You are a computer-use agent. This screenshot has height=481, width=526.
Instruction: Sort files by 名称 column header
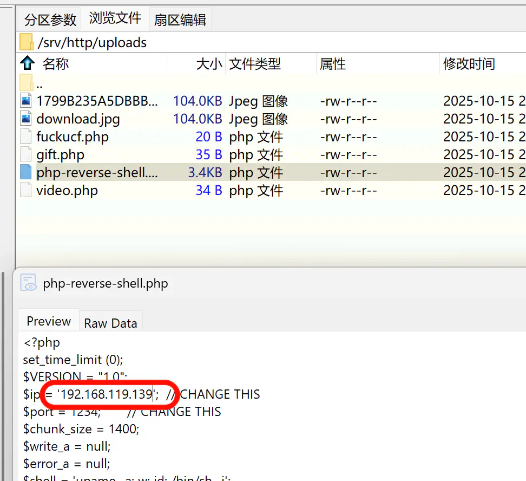56,64
